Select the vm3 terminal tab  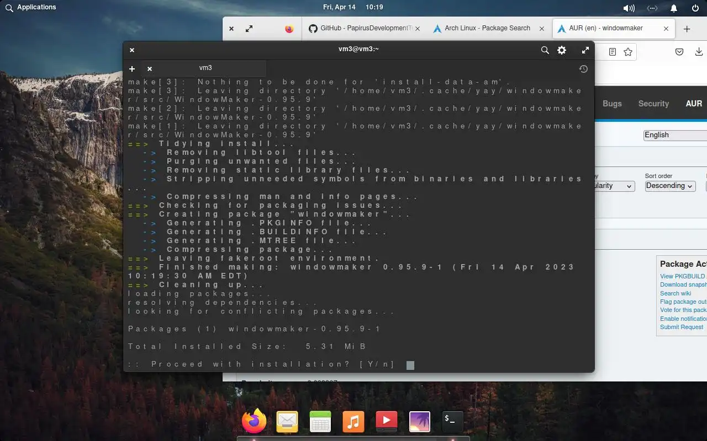click(205, 68)
